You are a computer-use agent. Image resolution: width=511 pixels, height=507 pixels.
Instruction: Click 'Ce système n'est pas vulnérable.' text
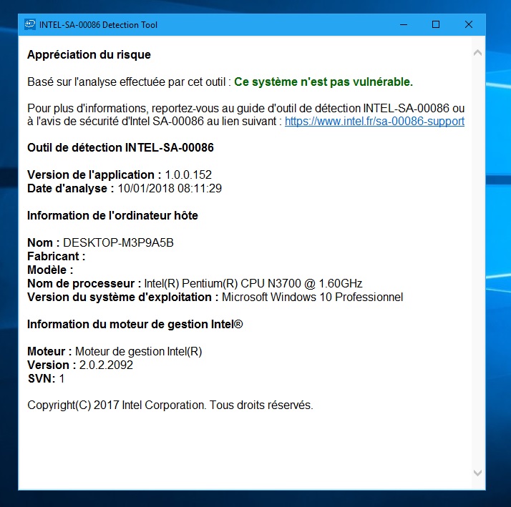323,82
